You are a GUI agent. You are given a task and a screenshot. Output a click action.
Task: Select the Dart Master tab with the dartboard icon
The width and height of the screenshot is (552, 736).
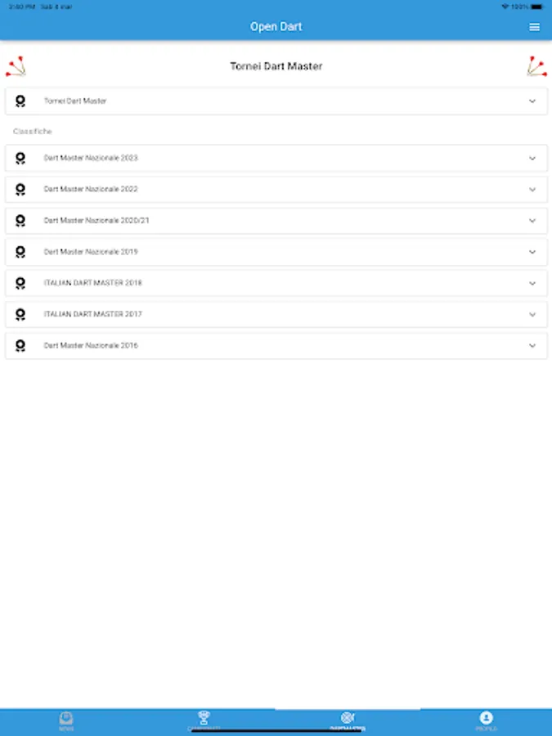coord(348,720)
